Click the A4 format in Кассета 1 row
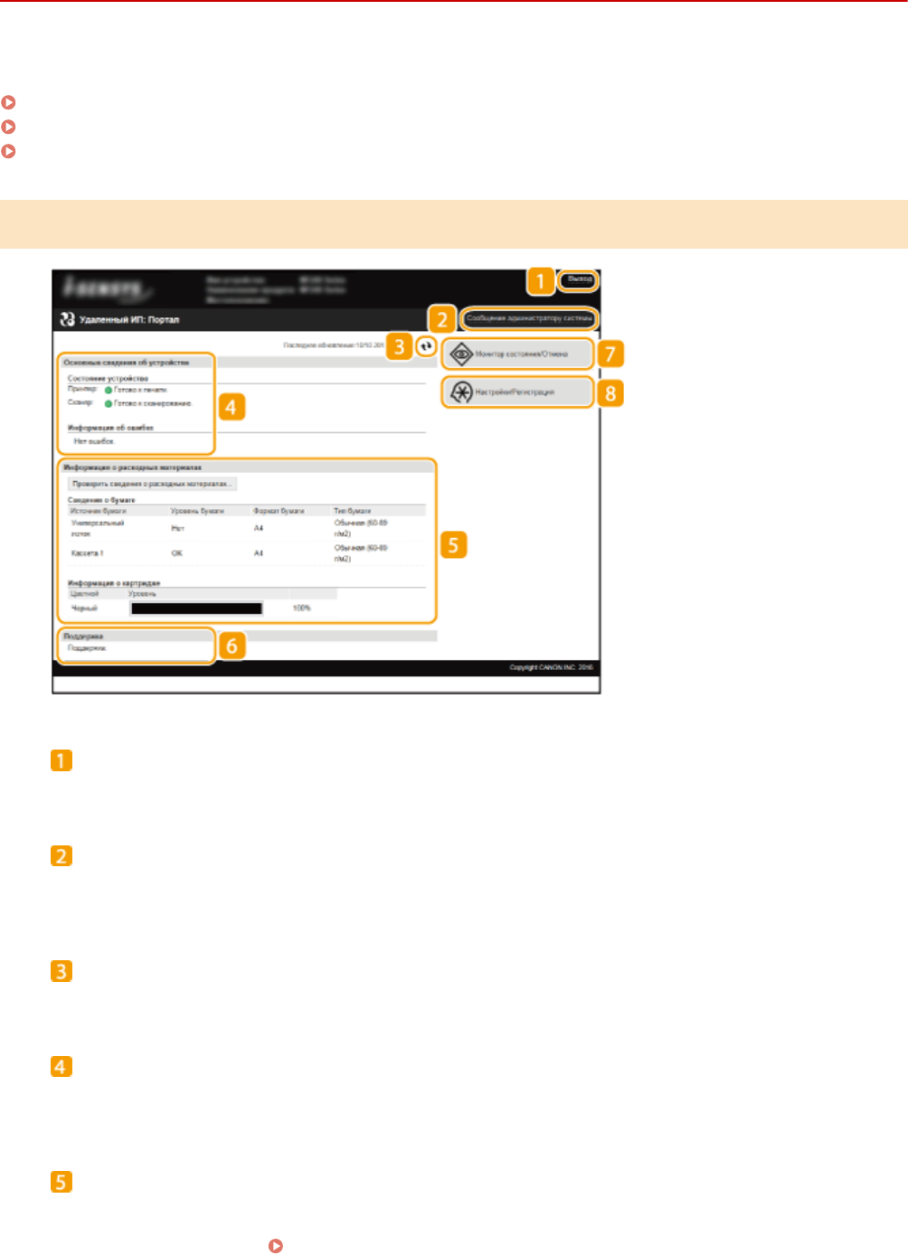This screenshot has width=908, height=1255. coord(259,552)
